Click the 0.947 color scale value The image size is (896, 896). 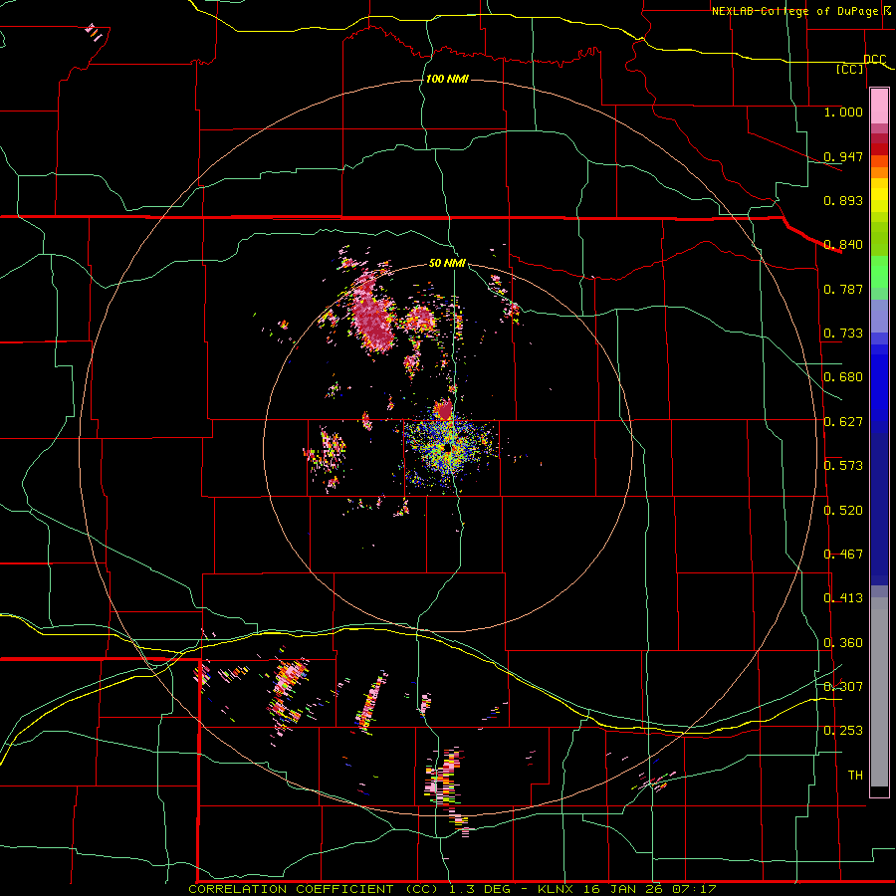coord(843,156)
